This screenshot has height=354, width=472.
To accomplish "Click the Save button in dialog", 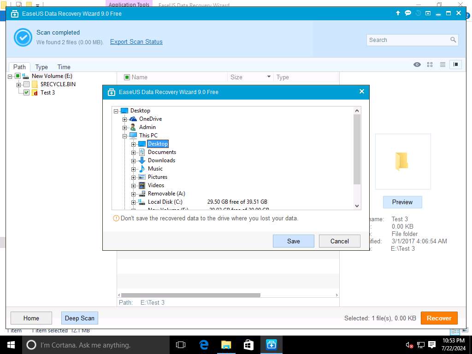I will coord(293,241).
